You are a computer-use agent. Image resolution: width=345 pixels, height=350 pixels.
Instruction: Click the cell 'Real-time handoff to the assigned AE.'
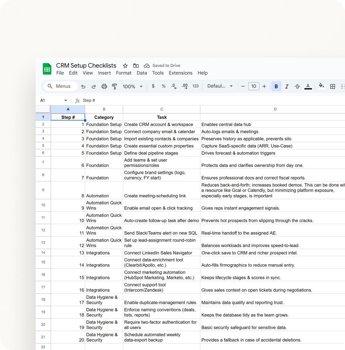(x=272, y=230)
